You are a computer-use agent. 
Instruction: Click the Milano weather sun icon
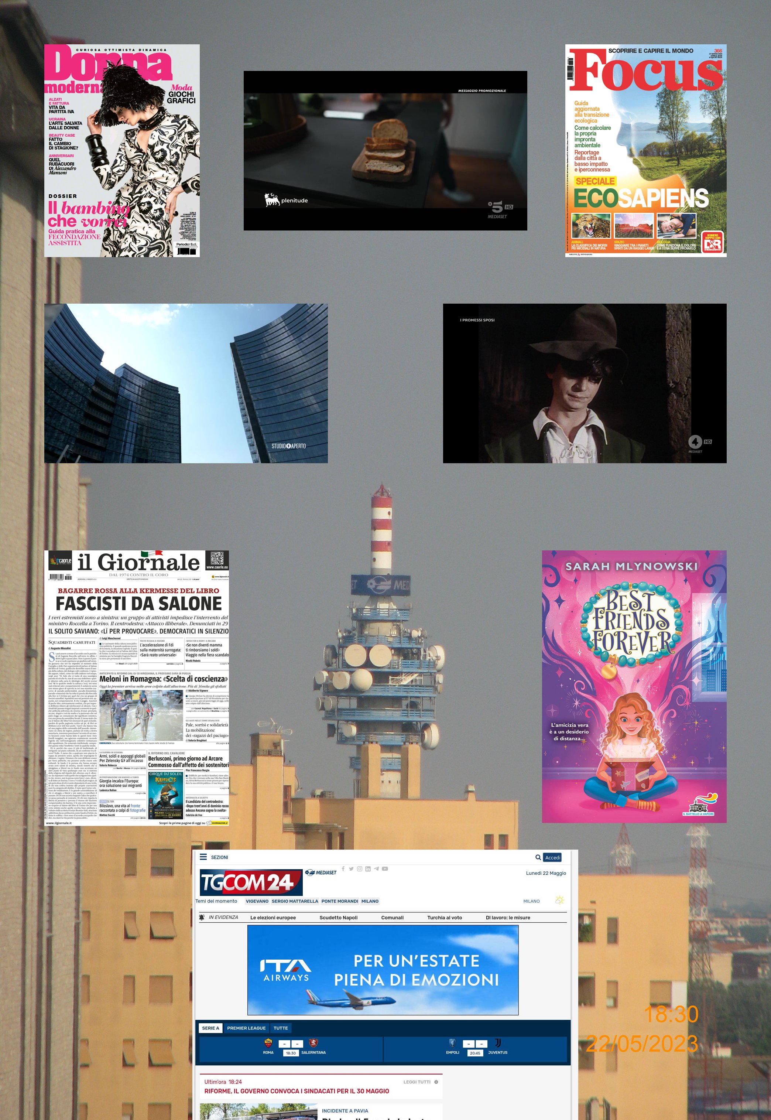[x=560, y=900]
